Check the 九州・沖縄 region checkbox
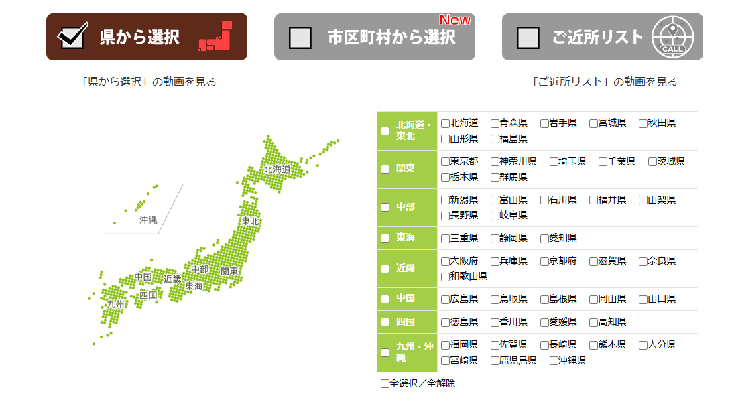The height and width of the screenshot is (408, 732). pyautogui.click(x=385, y=352)
